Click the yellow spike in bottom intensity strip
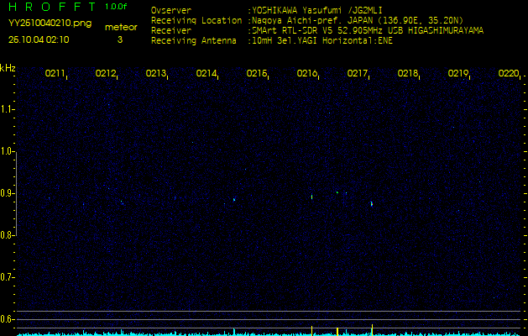The image size is (528, 336). pyautogui.click(x=337, y=331)
